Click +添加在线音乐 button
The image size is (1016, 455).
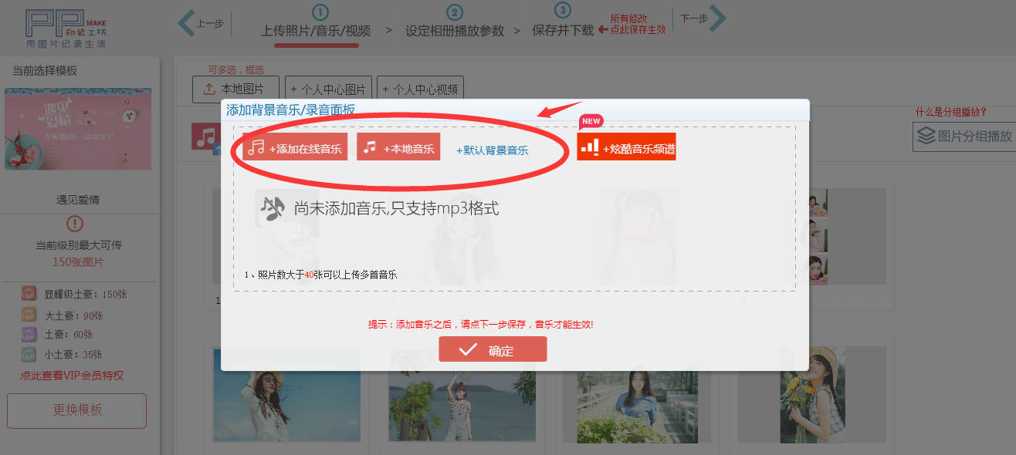click(295, 147)
